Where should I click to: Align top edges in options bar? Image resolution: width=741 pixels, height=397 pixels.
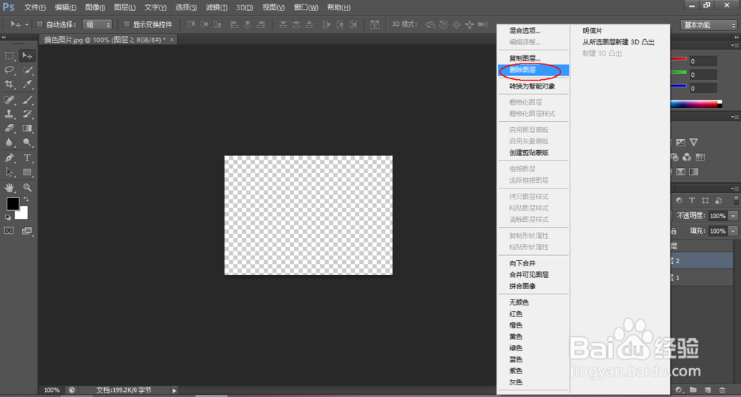pyautogui.click(x=191, y=24)
